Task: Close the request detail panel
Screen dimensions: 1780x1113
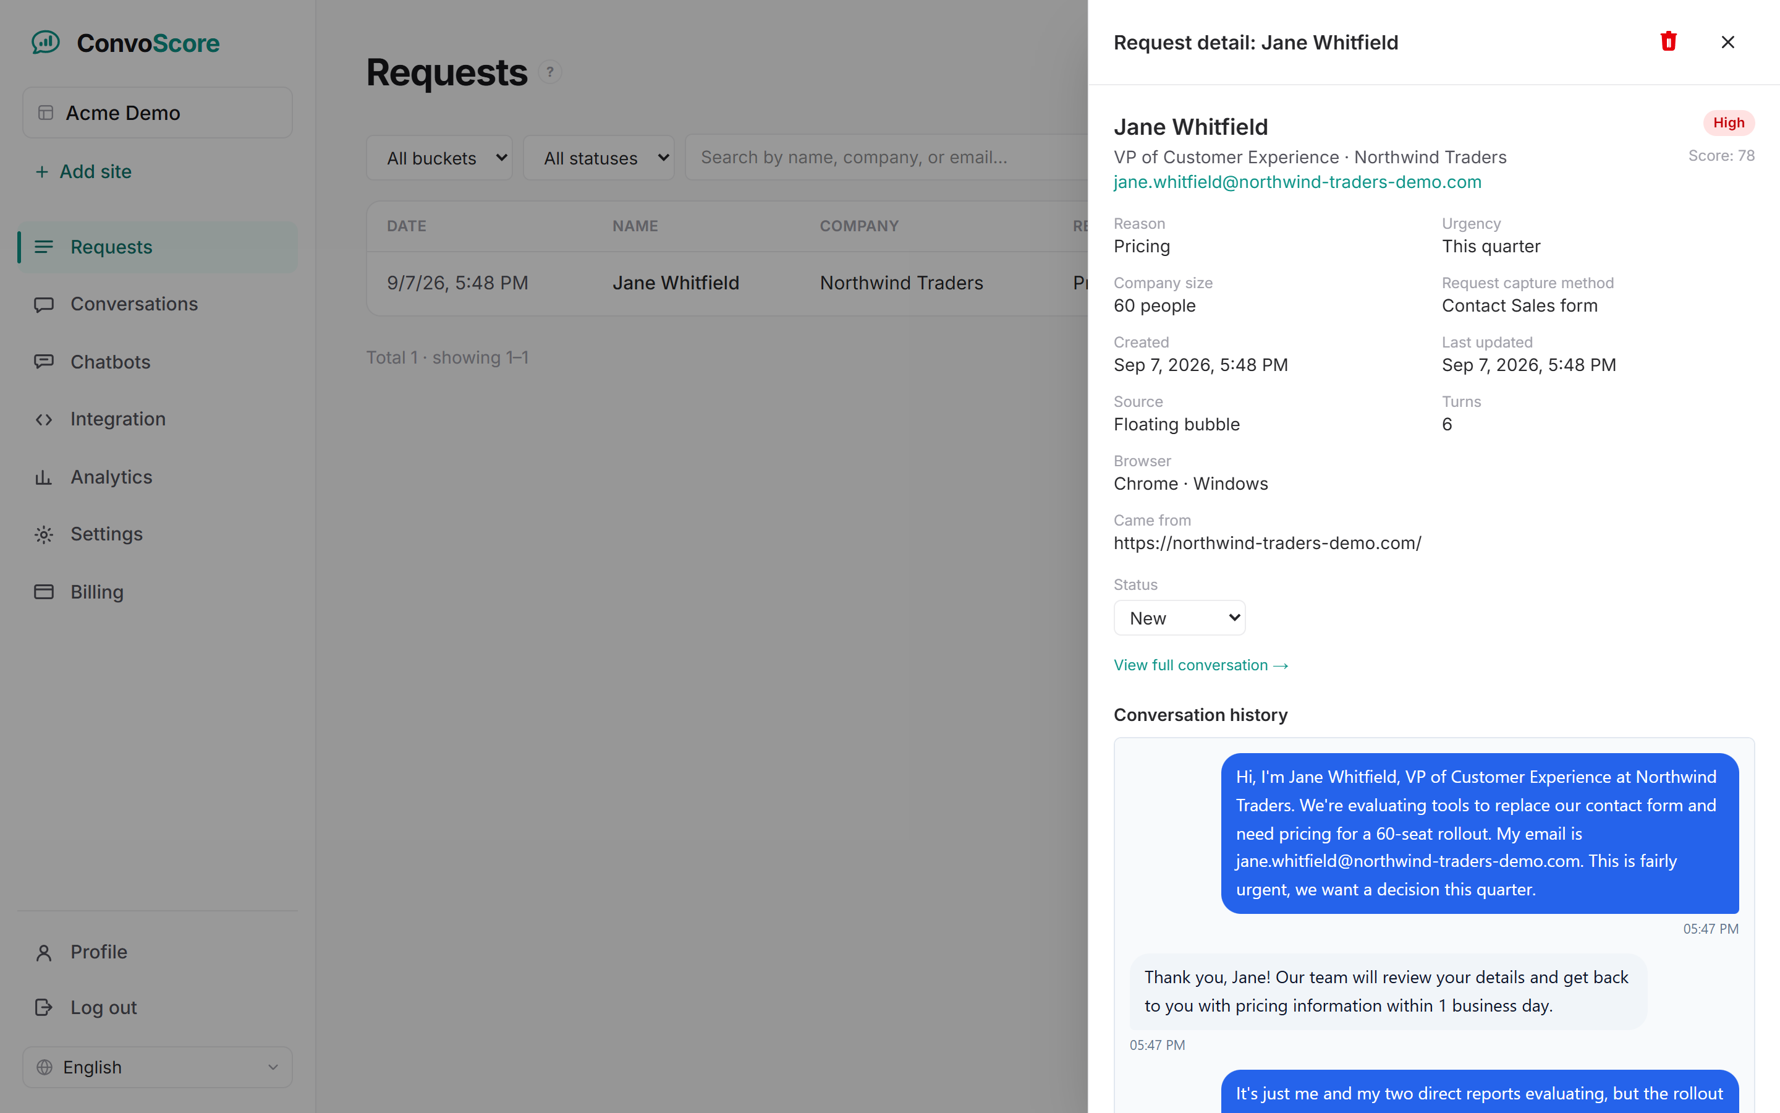Action: pyautogui.click(x=1728, y=42)
